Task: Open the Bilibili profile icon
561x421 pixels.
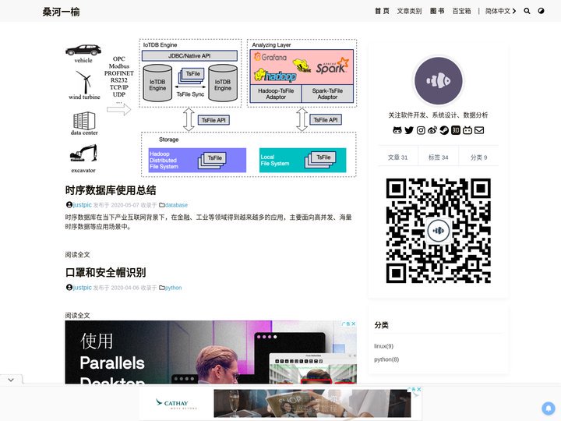Action: pyautogui.click(x=467, y=130)
